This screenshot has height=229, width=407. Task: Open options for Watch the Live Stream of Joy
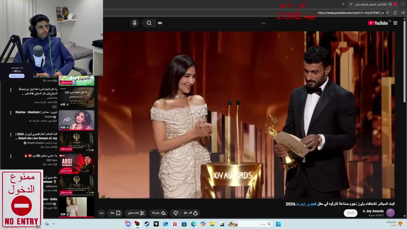click(x=11, y=134)
